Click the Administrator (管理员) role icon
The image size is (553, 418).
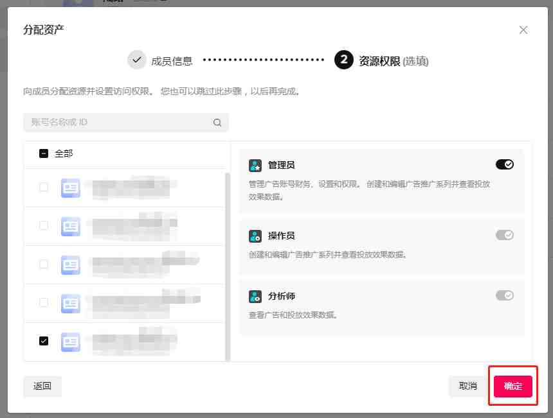(255, 166)
